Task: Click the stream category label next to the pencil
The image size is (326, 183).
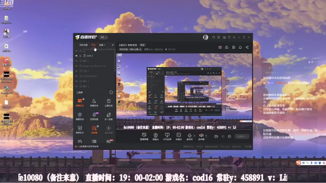Action: (129, 49)
